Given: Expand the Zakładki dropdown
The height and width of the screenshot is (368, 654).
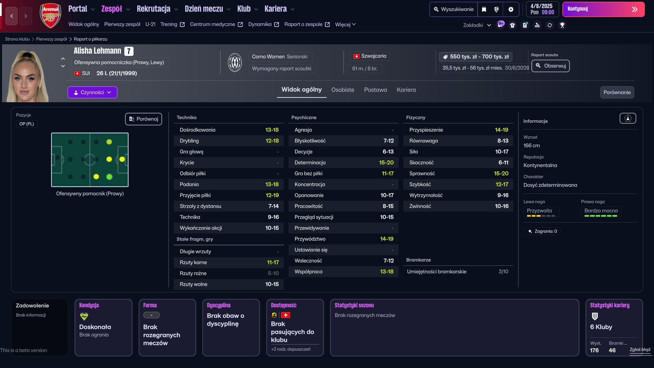Looking at the screenshot, I should (477, 25).
